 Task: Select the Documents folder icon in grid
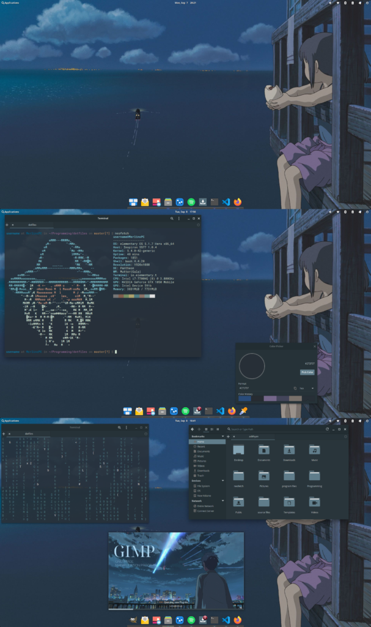(x=263, y=449)
